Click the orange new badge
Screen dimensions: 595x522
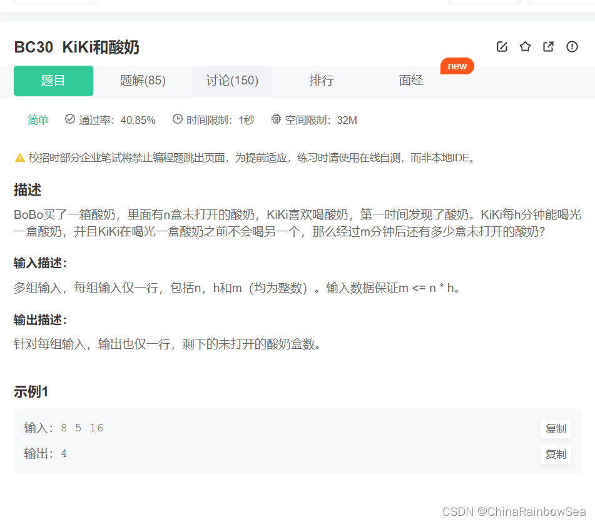click(457, 66)
